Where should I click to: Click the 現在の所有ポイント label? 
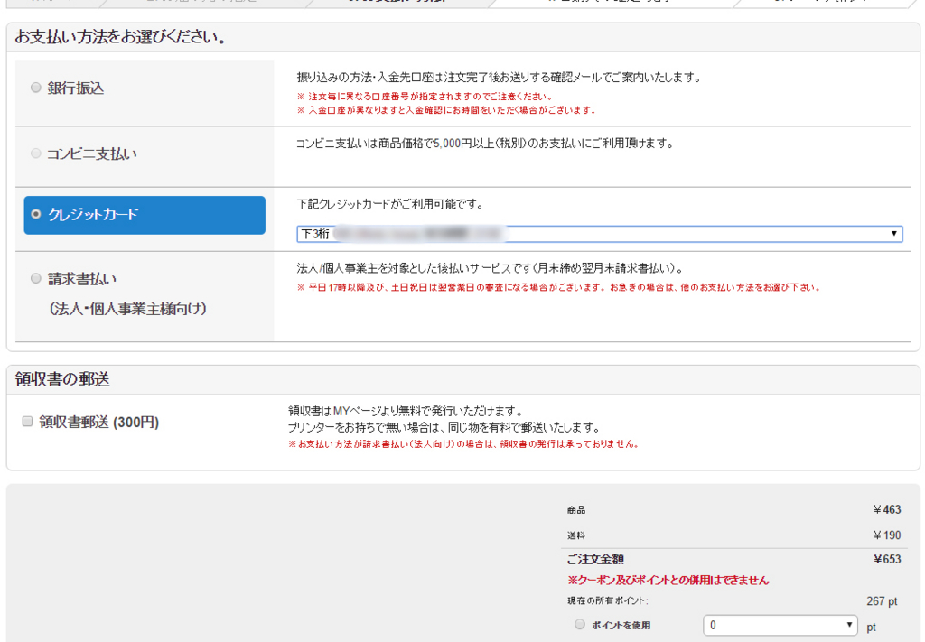pyautogui.click(x=608, y=600)
